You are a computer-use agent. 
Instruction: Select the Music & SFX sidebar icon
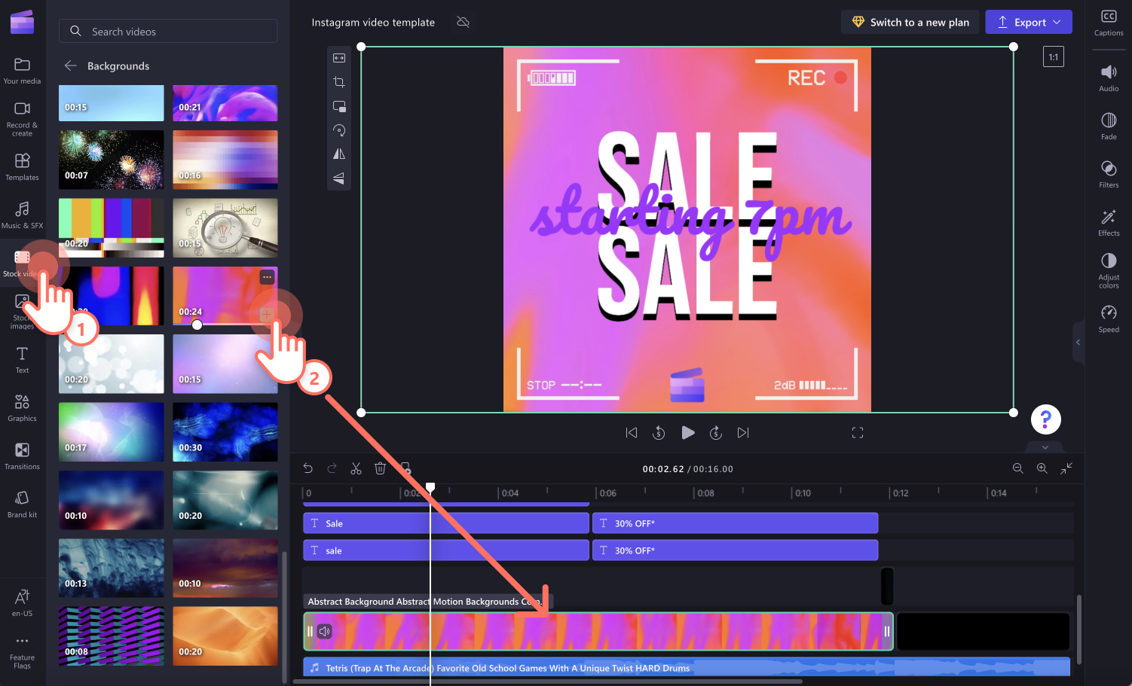click(22, 215)
